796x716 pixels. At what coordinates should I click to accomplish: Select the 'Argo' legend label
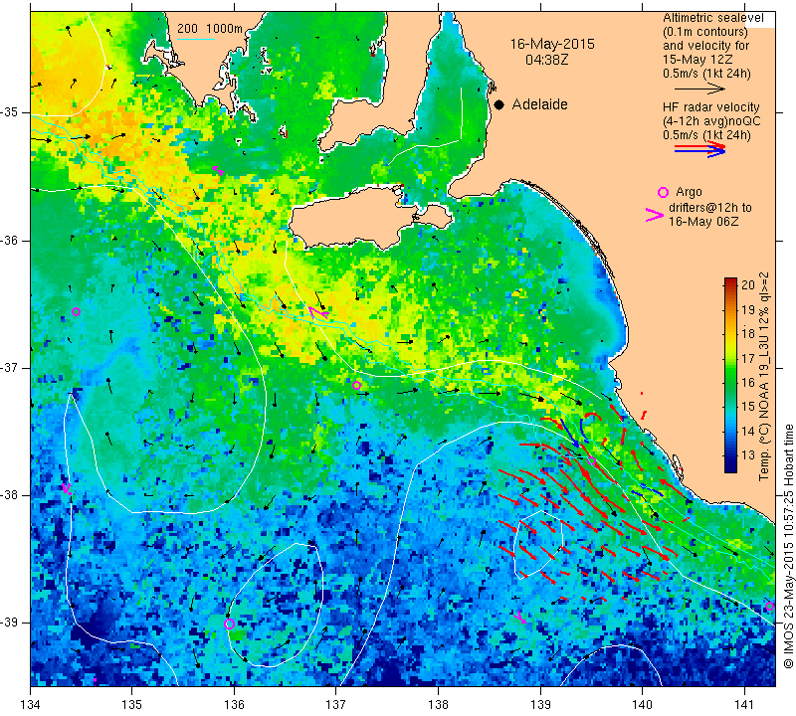click(x=689, y=192)
